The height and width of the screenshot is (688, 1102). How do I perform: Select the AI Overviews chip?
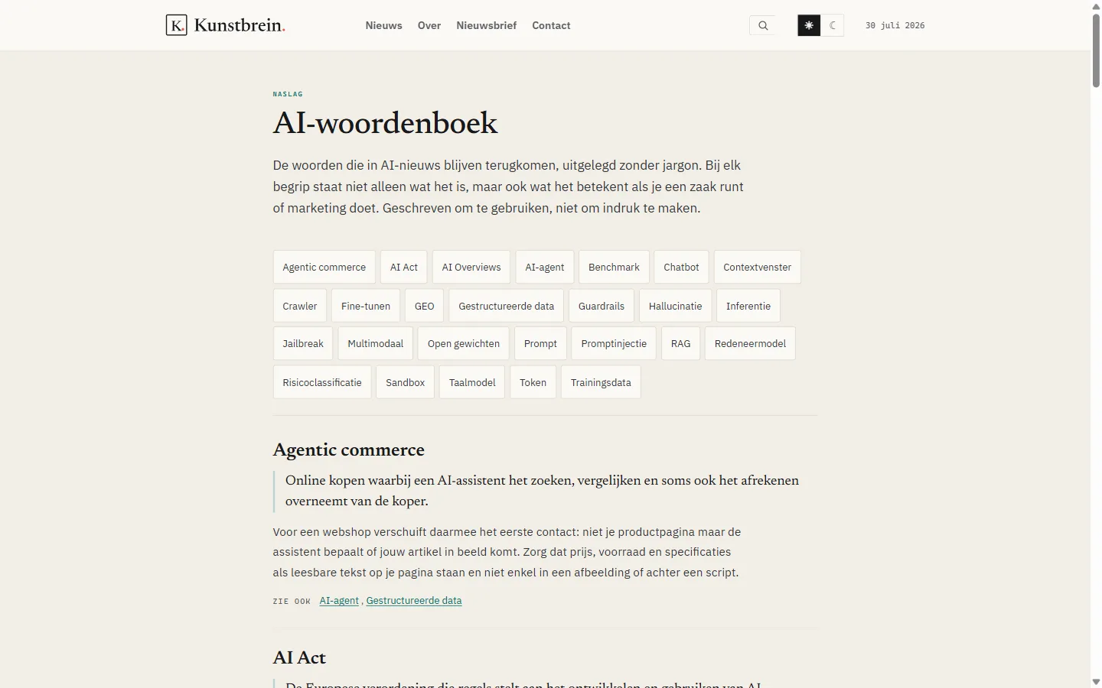tap(471, 267)
